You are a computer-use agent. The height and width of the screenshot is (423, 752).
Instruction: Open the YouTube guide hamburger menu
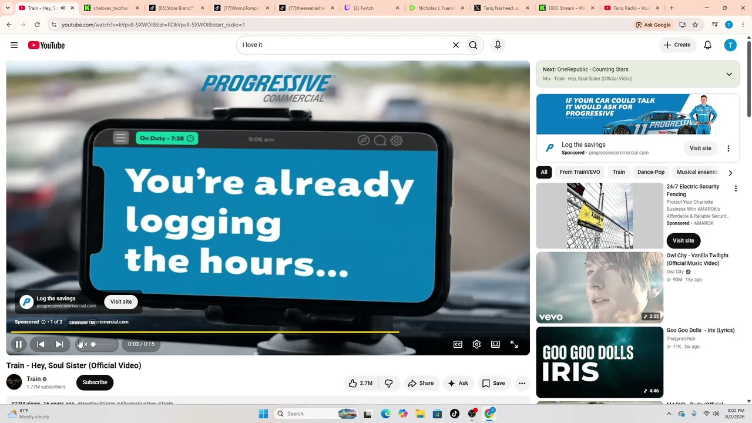pyautogui.click(x=14, y=45)
